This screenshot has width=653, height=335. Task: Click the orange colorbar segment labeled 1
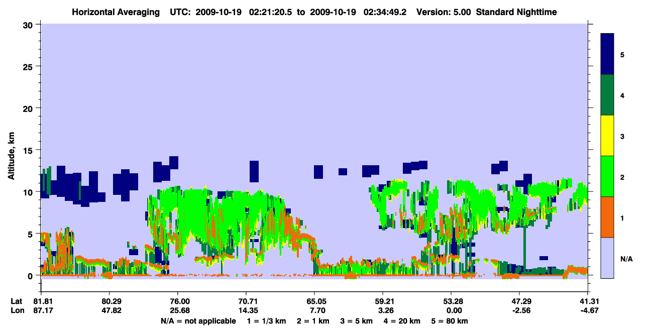(607, 217)
